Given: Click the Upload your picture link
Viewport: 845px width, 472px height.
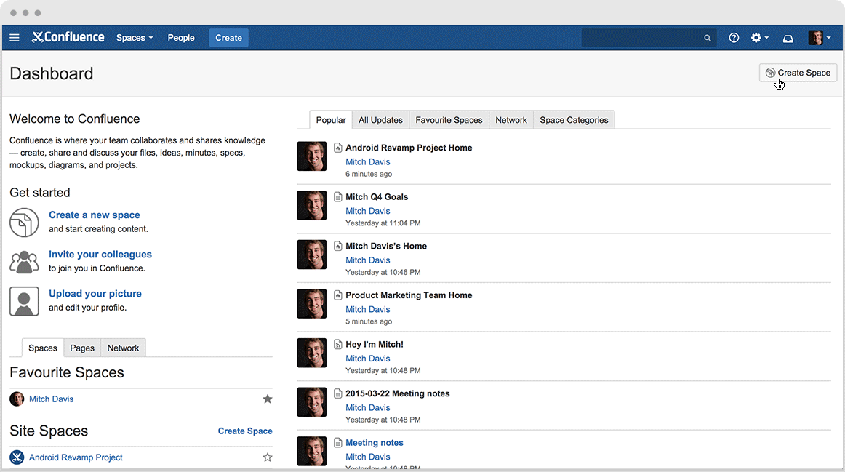Looking at the screenshot, I should [x=95, y=294].
